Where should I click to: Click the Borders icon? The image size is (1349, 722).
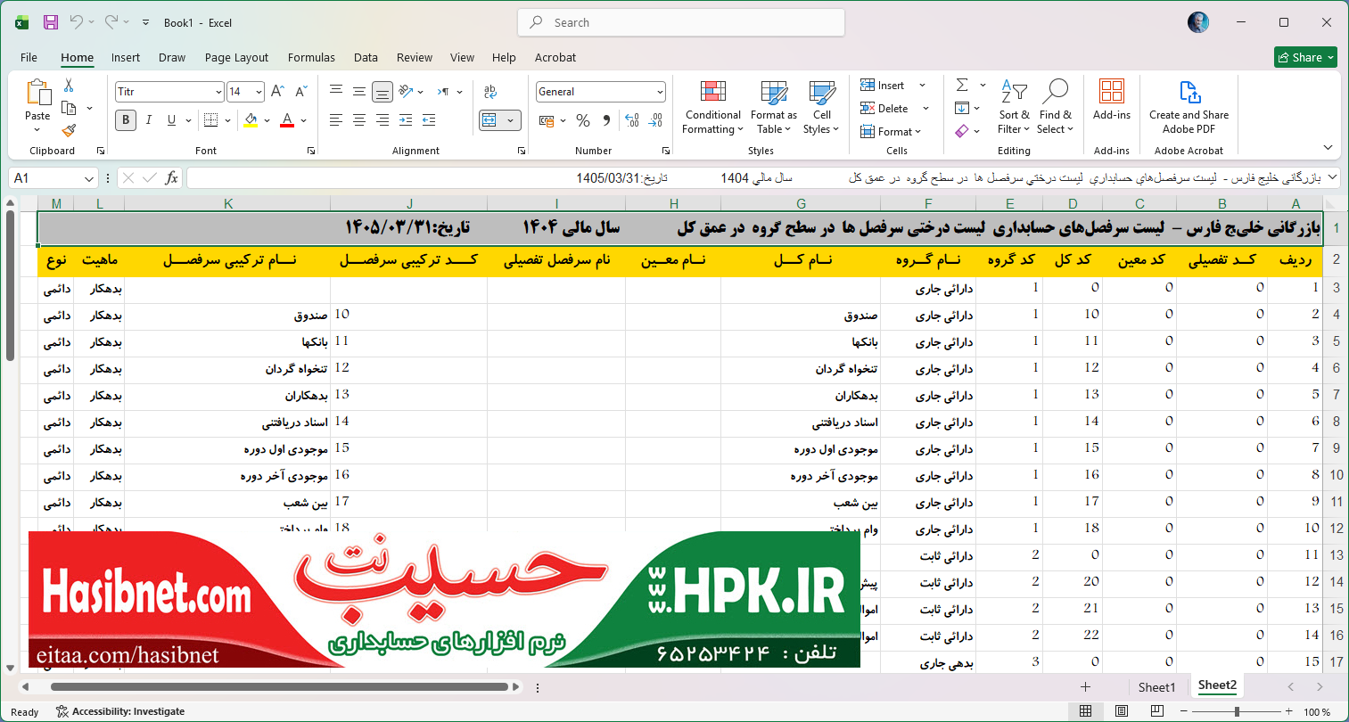211,119
